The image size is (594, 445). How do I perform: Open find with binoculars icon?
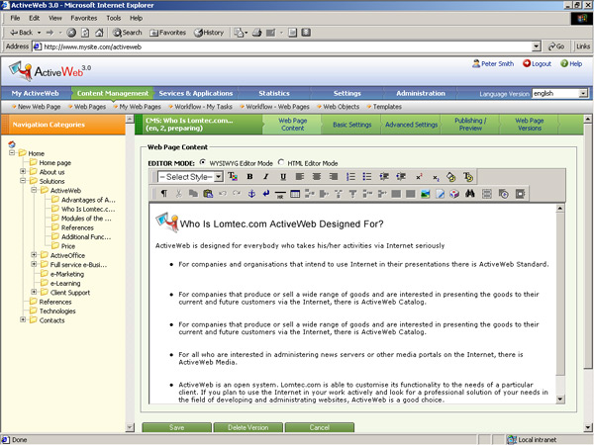click(x=470, y=194)
